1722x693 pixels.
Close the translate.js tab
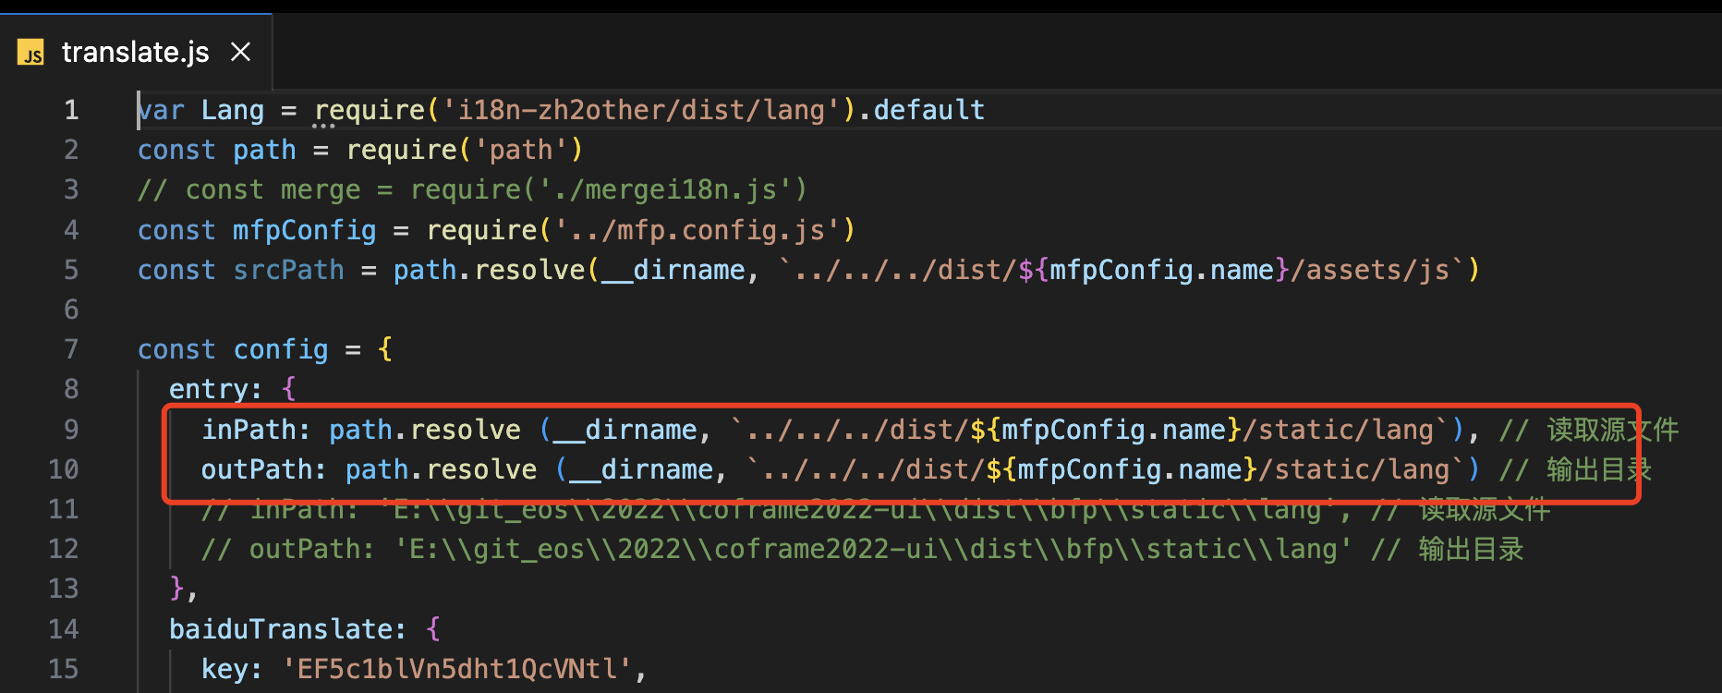point(241,52)
